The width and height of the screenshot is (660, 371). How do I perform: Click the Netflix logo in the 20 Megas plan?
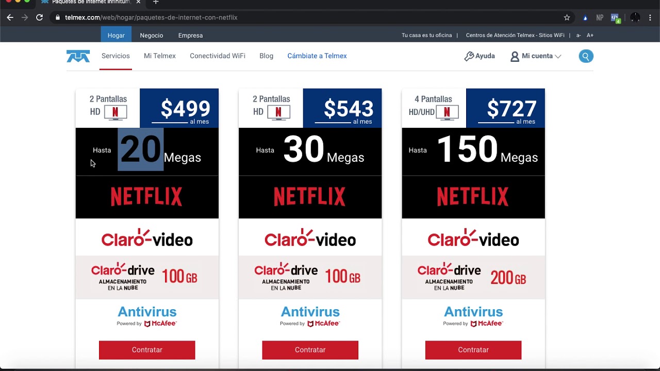coord(147,197)
